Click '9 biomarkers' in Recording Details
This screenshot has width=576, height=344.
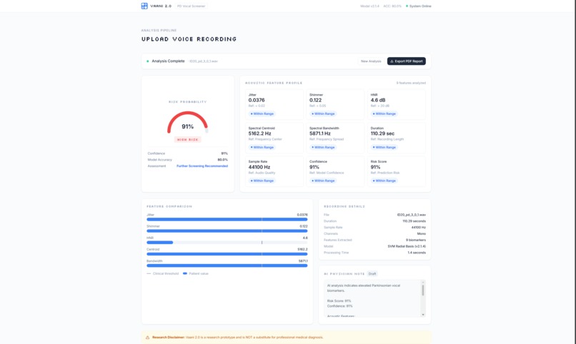[x=416, y=241]
